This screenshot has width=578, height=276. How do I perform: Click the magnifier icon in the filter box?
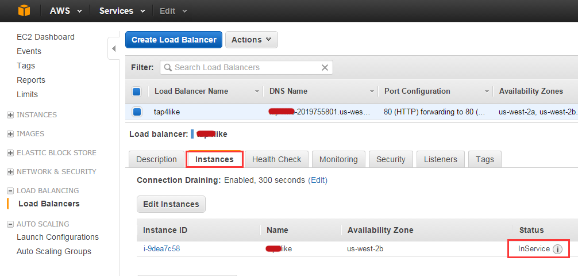click(168, 67)
